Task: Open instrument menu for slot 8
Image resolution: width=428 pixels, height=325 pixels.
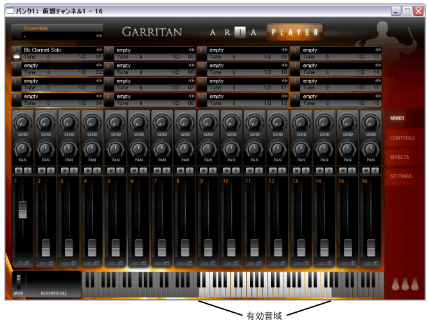Action: pos(192,97)
